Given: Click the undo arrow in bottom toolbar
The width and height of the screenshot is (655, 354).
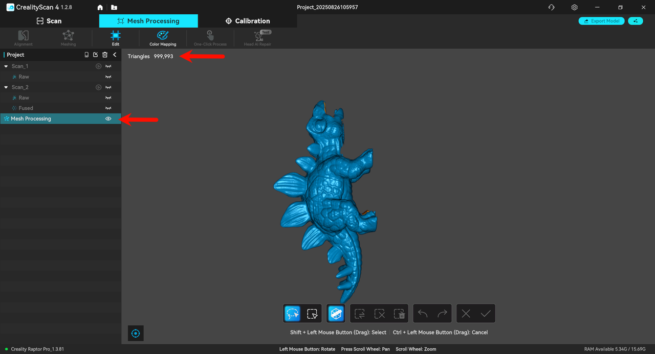Looking at the screenshot, I should tap(423, 314).
